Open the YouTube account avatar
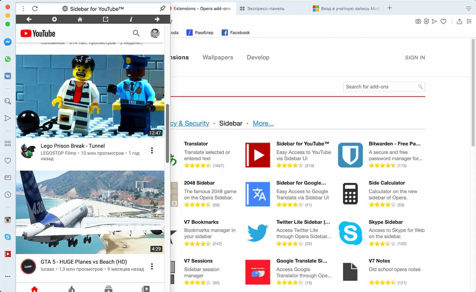 click(x=155, y=33)
